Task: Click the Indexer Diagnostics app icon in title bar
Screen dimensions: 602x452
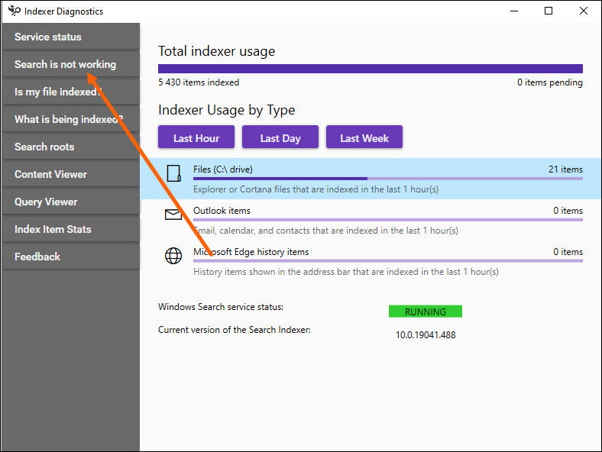Action: click(x=15, y=11)
